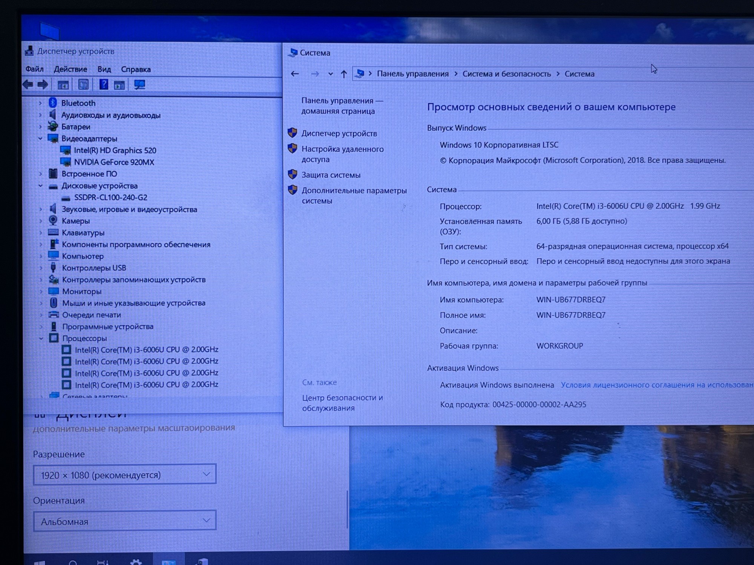This screenshot has width=754, height=565.
Task: Collapse the Видеоадаптеры node
Action: point(40,138)
